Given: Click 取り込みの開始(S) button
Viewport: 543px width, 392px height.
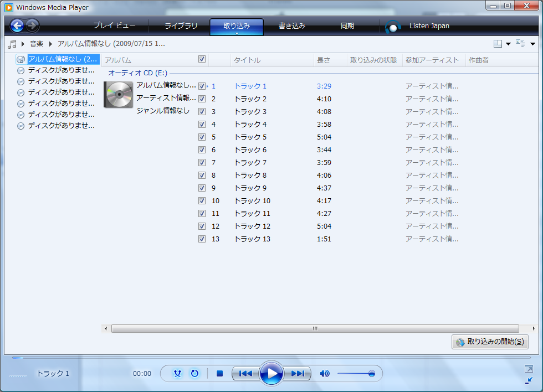Looking at the screenshot, I should (x=490, y=342).
